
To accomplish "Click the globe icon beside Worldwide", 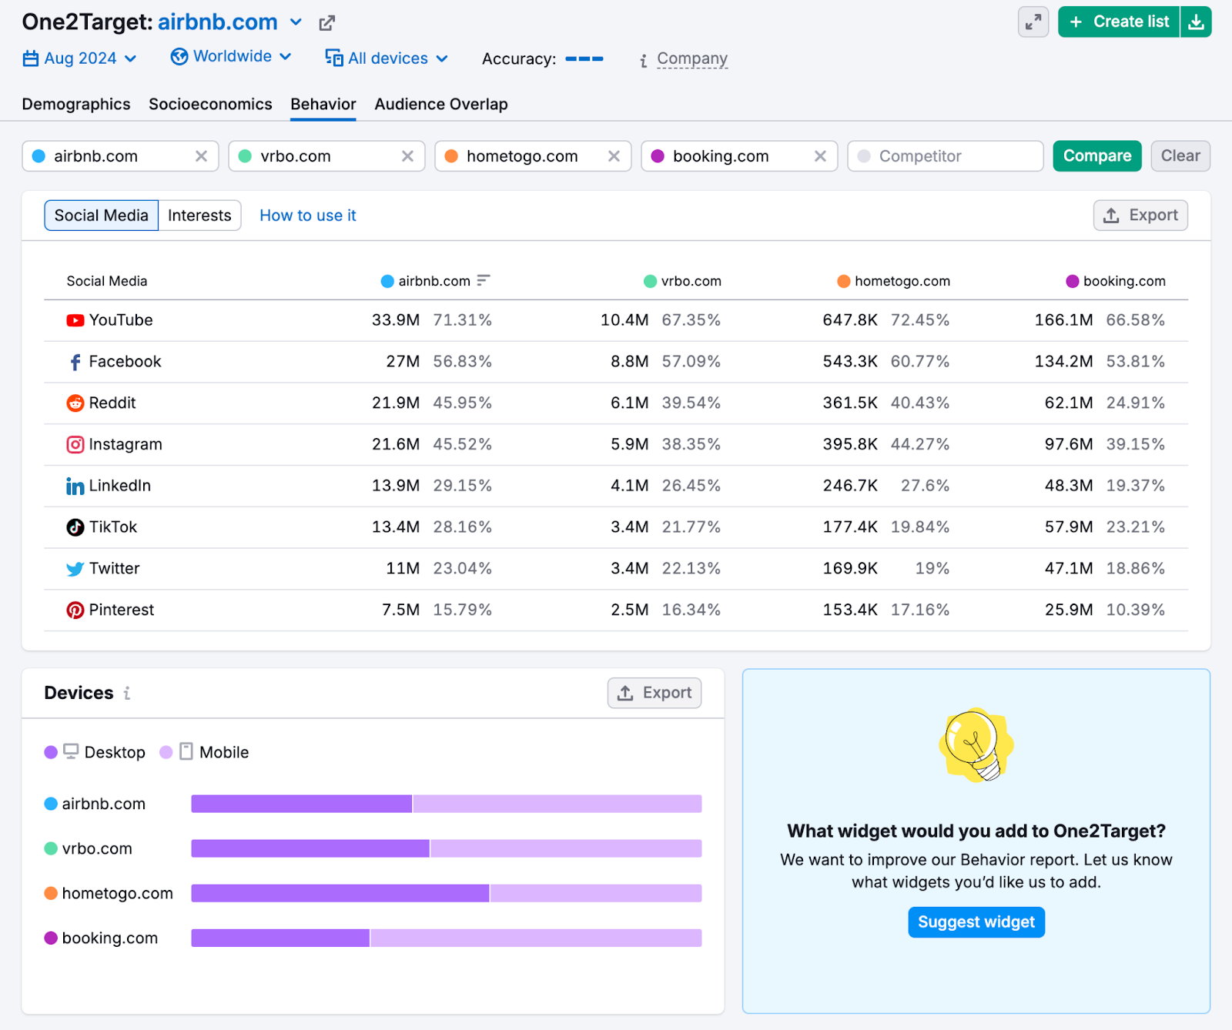I will click(x=179, y=57).
